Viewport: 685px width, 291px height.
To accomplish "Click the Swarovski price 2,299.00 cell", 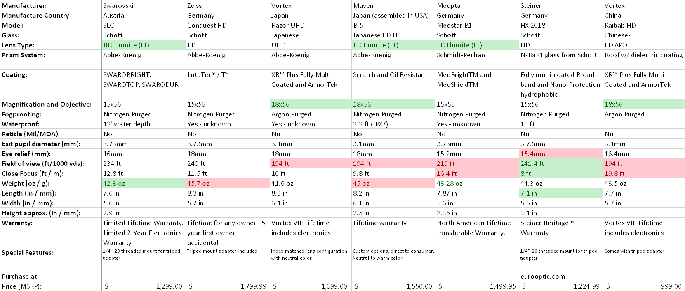I will 144,286.
